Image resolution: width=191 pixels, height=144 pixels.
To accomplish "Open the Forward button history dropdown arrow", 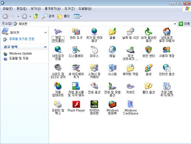I will point(30,16).
